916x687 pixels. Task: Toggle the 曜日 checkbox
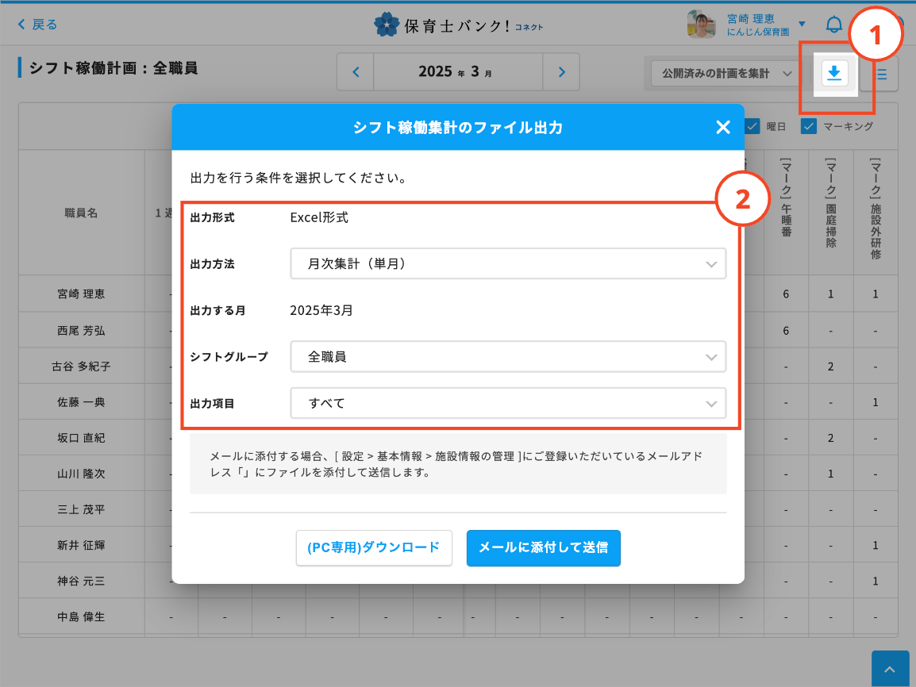coord(752,126)
